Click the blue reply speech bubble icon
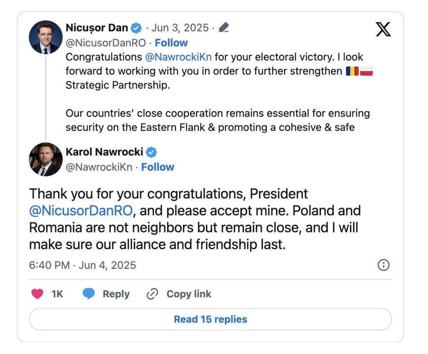The height and width of the screenshot is (354, 428). pos(89,294)
